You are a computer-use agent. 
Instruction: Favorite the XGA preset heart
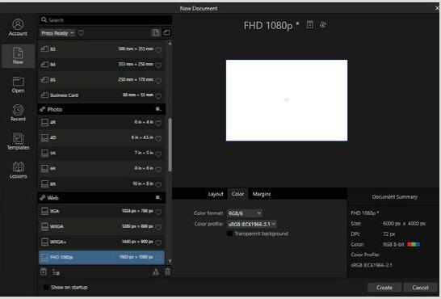158,212
